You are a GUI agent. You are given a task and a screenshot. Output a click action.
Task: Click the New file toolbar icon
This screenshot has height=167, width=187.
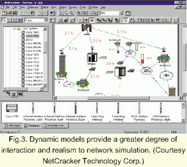(4, 13)
